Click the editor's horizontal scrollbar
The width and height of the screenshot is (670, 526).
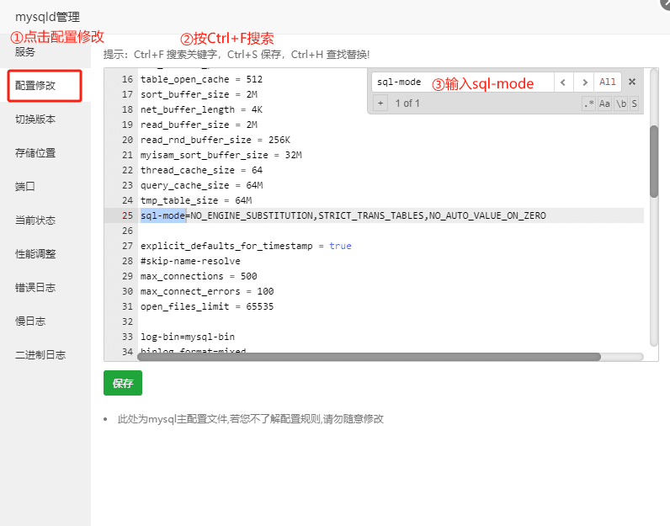coord(369,357)
